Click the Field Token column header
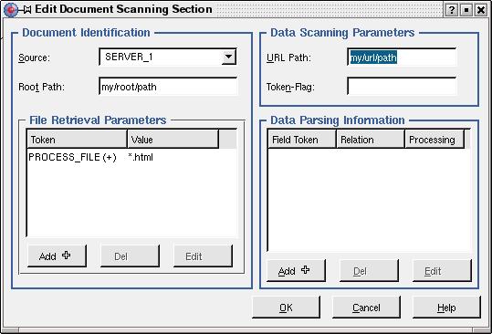This screenshot has height=334, width=492. click(x=302, y=139)
